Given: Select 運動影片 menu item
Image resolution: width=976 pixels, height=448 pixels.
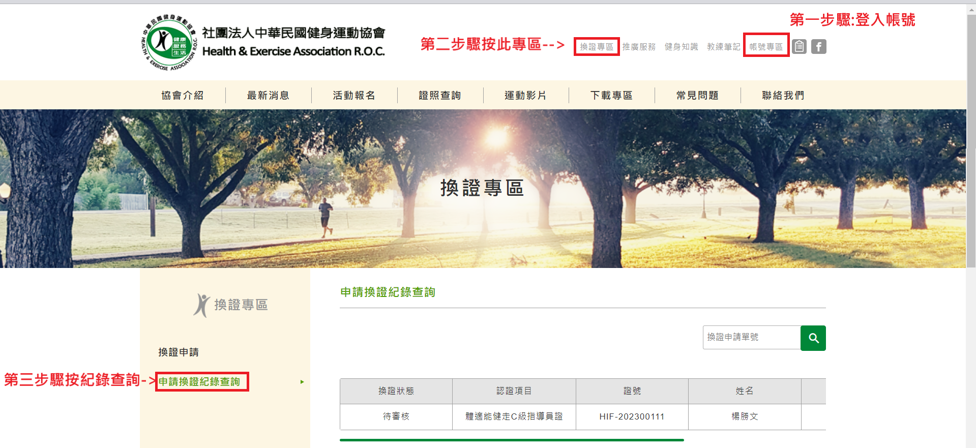Looking at the screenshot, I should point(525,95).
